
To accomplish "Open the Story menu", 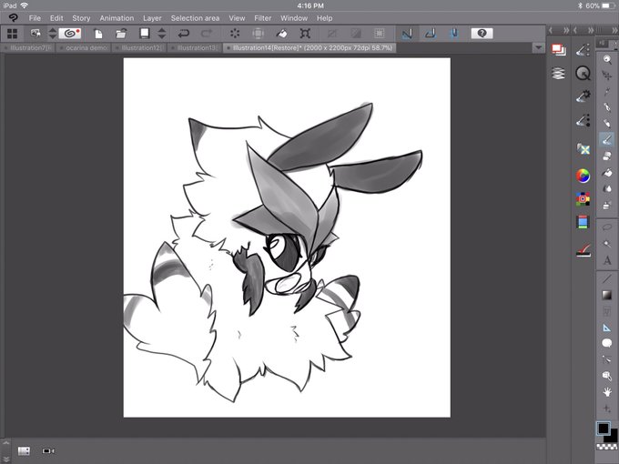I will 81,18.
